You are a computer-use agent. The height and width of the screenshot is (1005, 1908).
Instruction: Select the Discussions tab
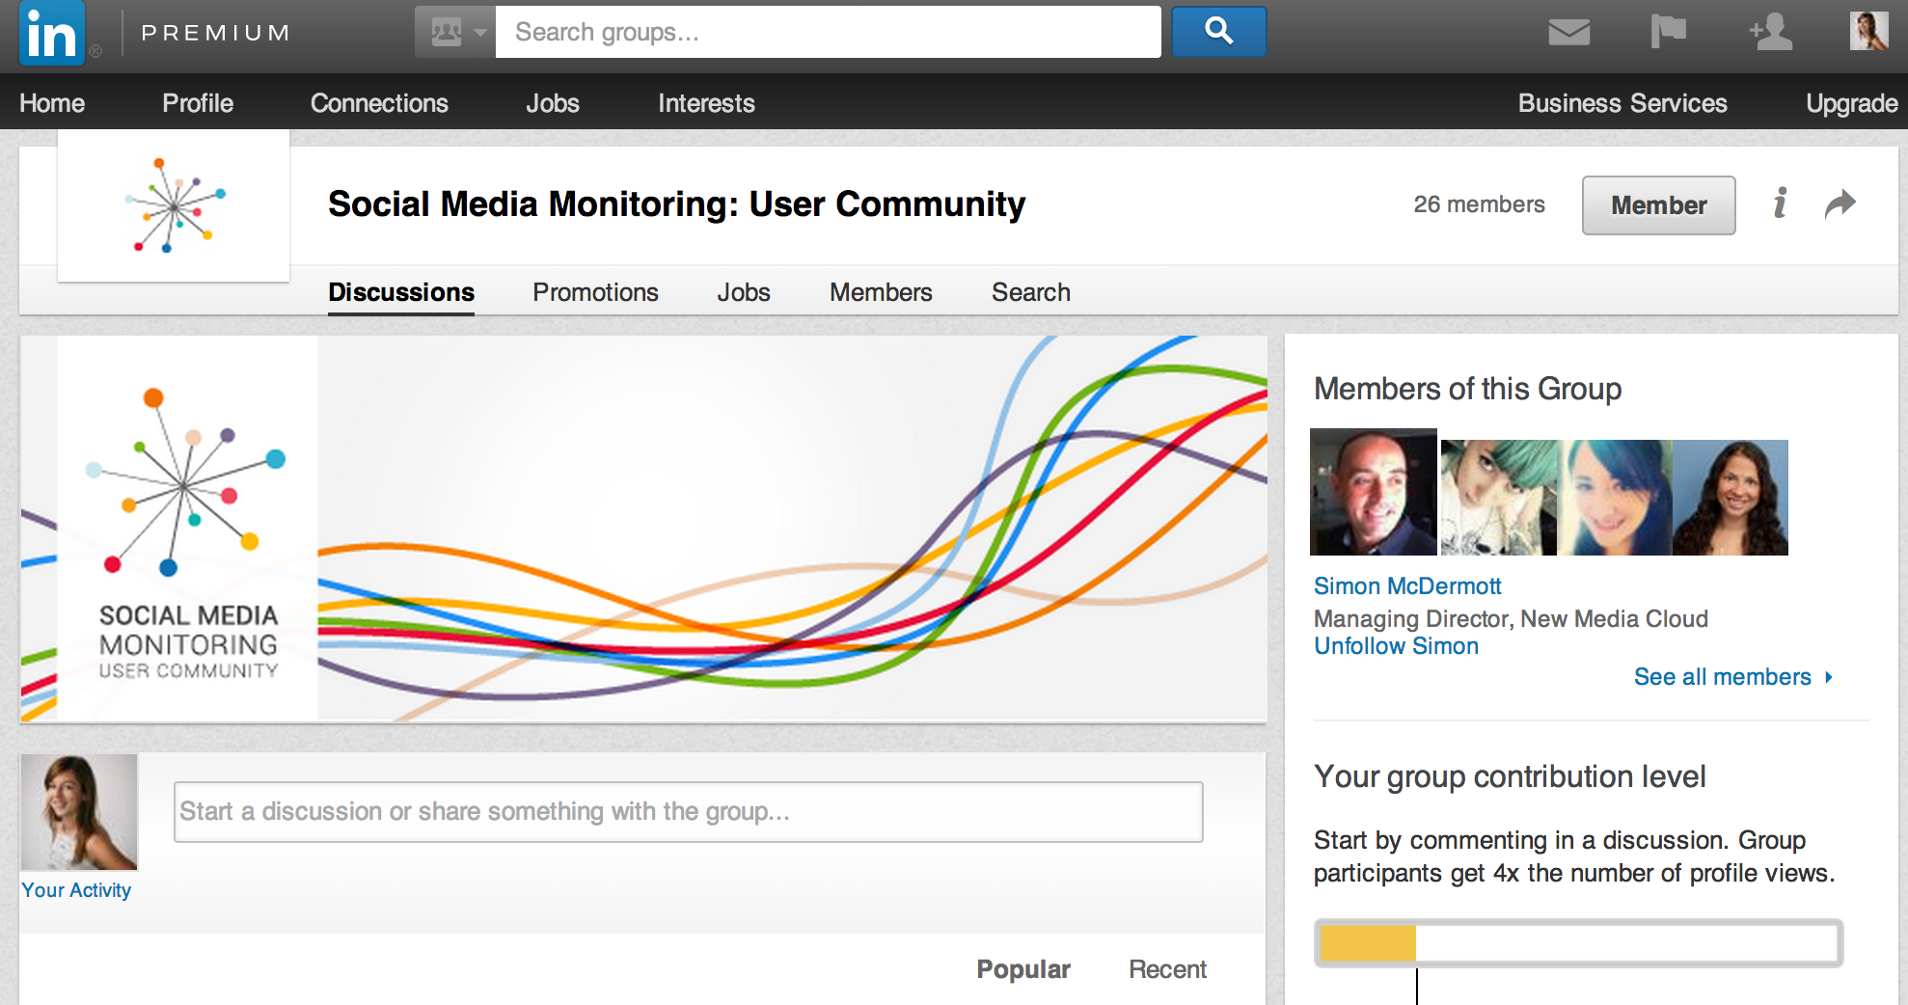[x=401, y=292]
